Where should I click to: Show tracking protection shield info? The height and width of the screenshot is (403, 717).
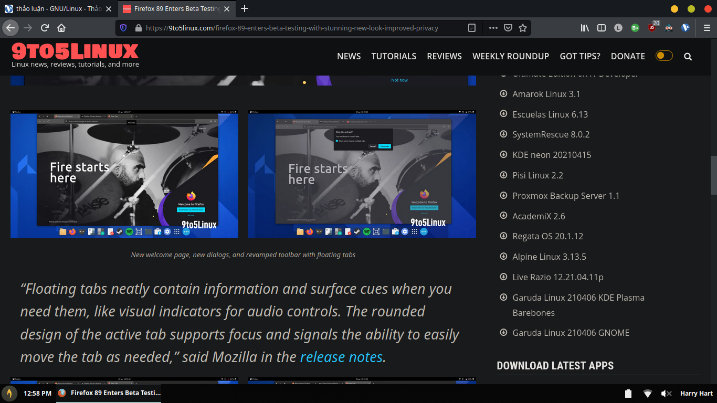tap(123, 28)
